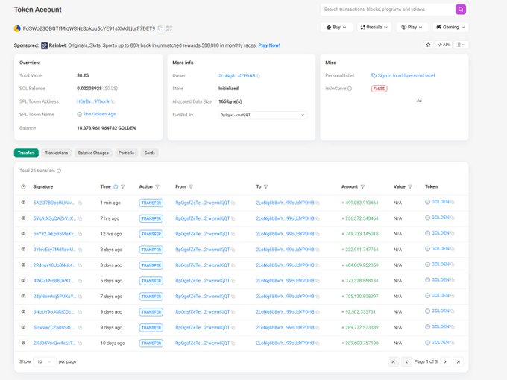
Task: Go to next page of transfers
Action: pyautogui.click(x=445, y=361)
